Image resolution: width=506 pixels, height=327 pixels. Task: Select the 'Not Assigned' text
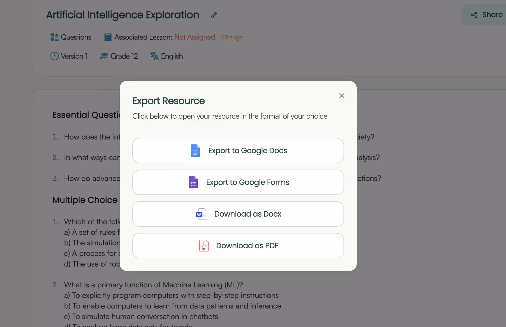195,37
